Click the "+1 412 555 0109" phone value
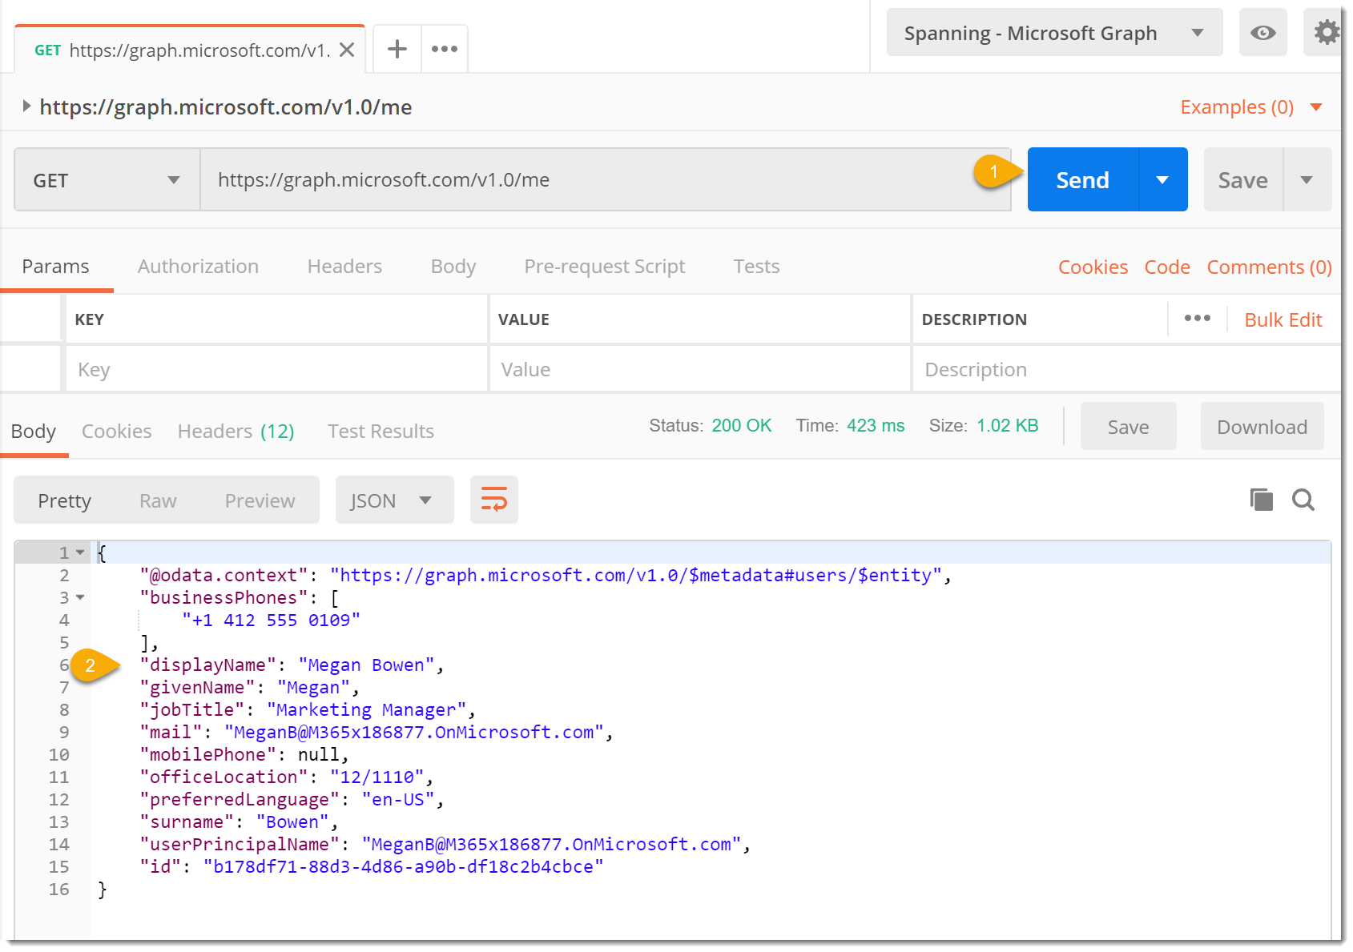This screenshot has width=1353, height=952. [271, 620]
